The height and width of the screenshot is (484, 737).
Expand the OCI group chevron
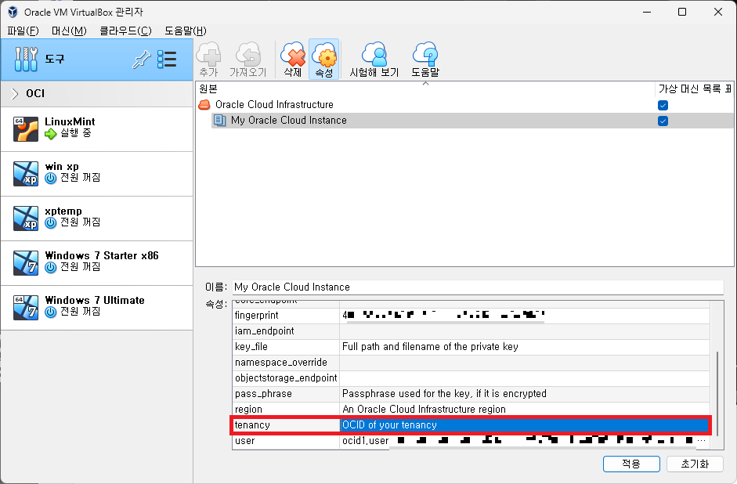(x=15, y=93)
